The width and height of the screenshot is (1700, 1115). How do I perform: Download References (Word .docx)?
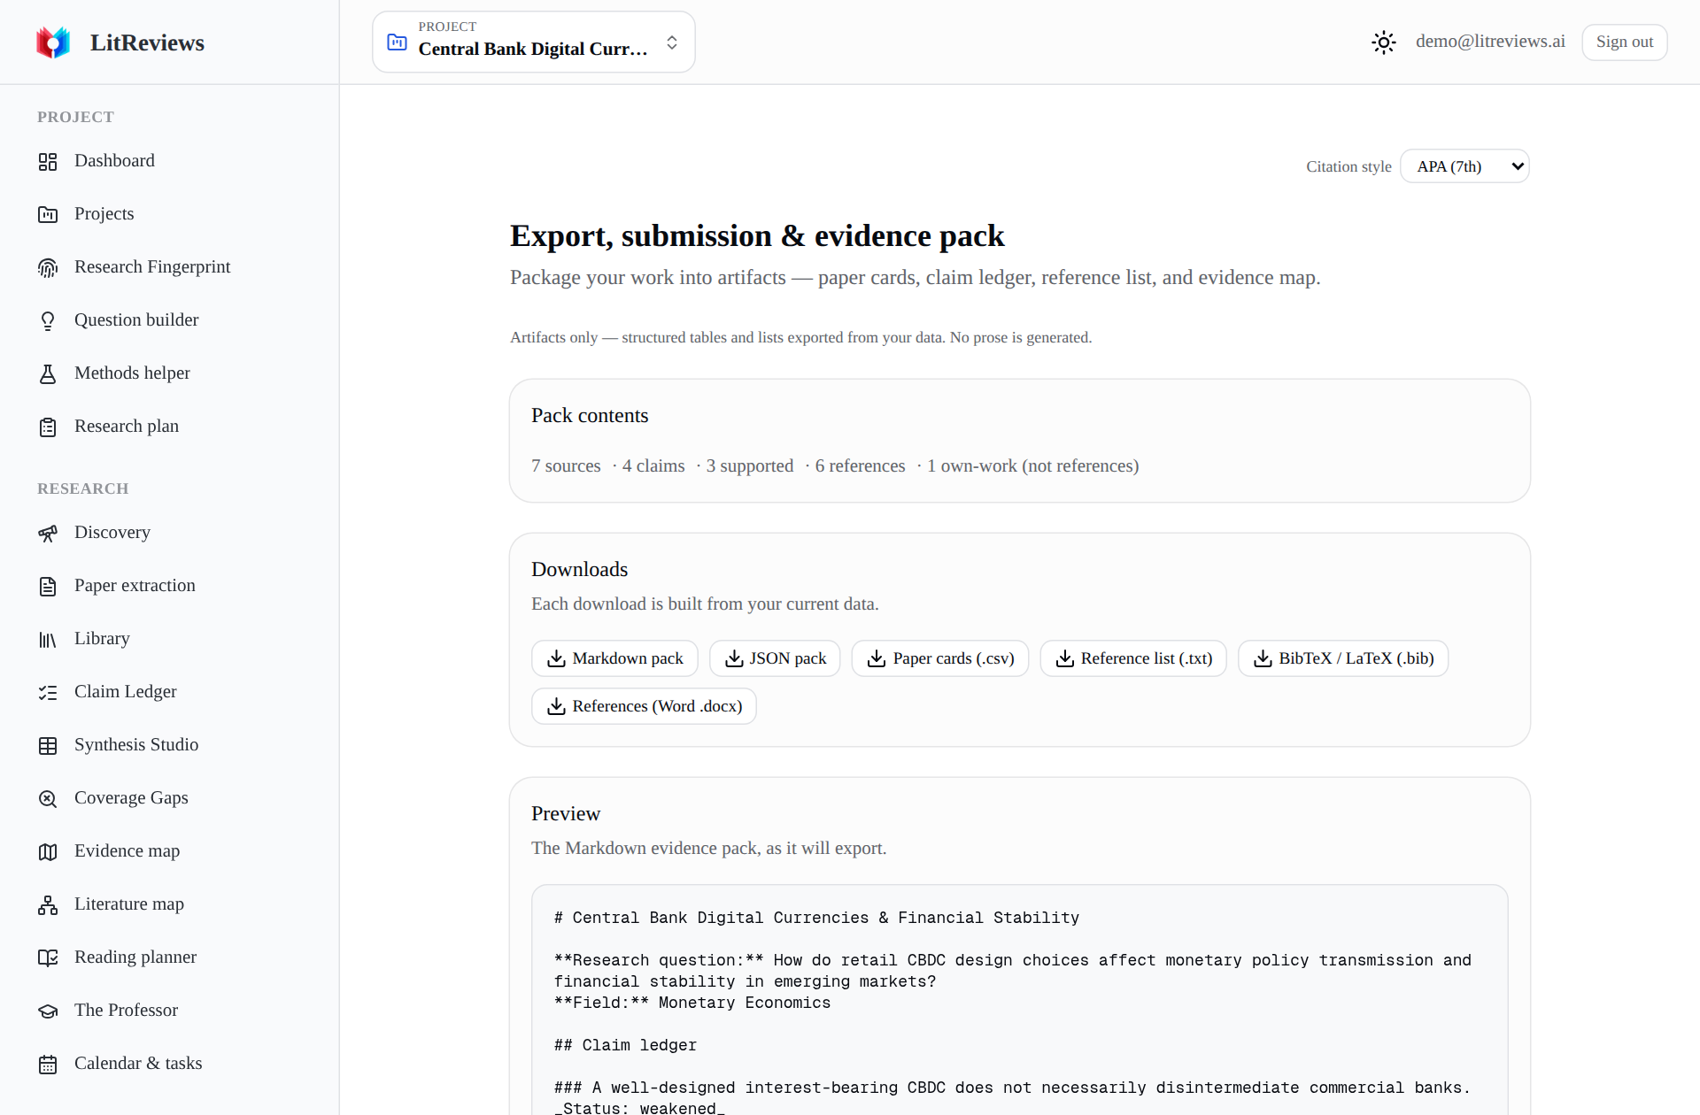(x=644, y=706)
